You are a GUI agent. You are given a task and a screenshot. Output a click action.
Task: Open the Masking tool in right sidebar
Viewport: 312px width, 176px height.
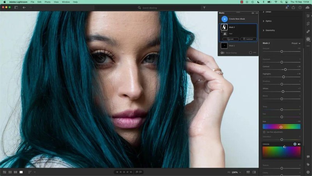coord(308,40)
